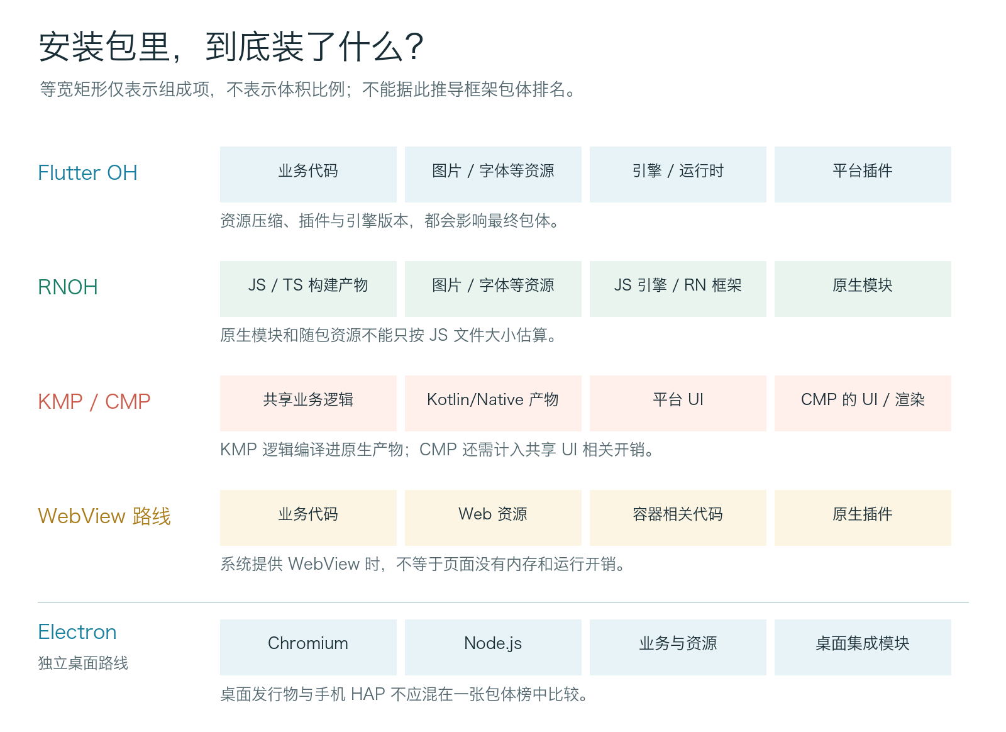Viewport: 1006px width, 732px height.
Task: Click Flutter OH's 图片 / 字体等资源 box
Action: click(x=493, y=174)
